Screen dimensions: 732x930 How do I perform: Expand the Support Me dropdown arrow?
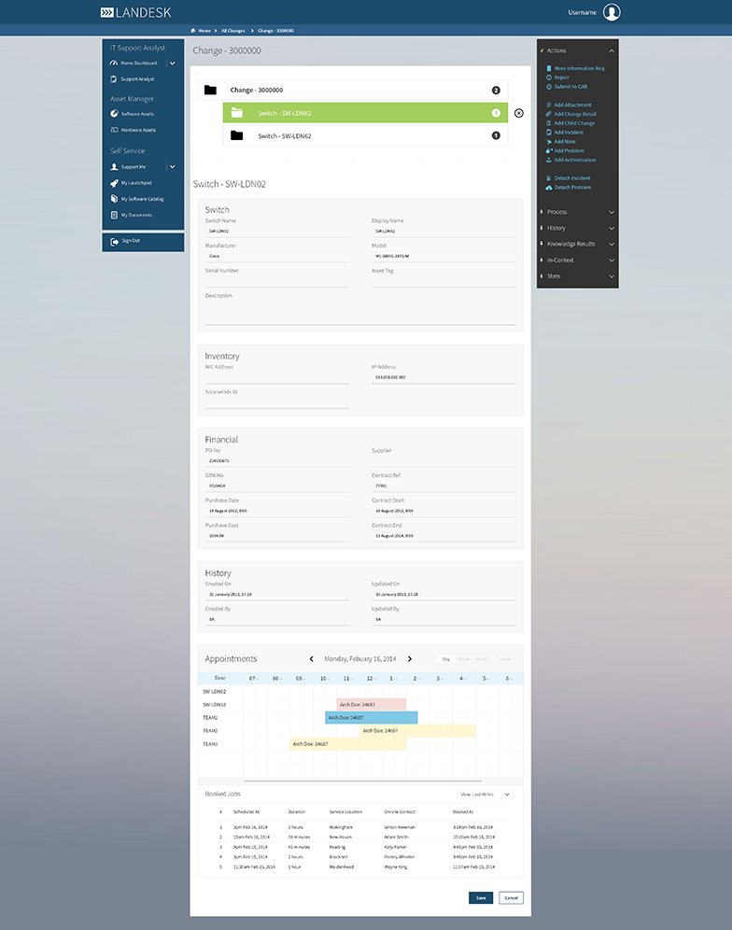point(172,167)
